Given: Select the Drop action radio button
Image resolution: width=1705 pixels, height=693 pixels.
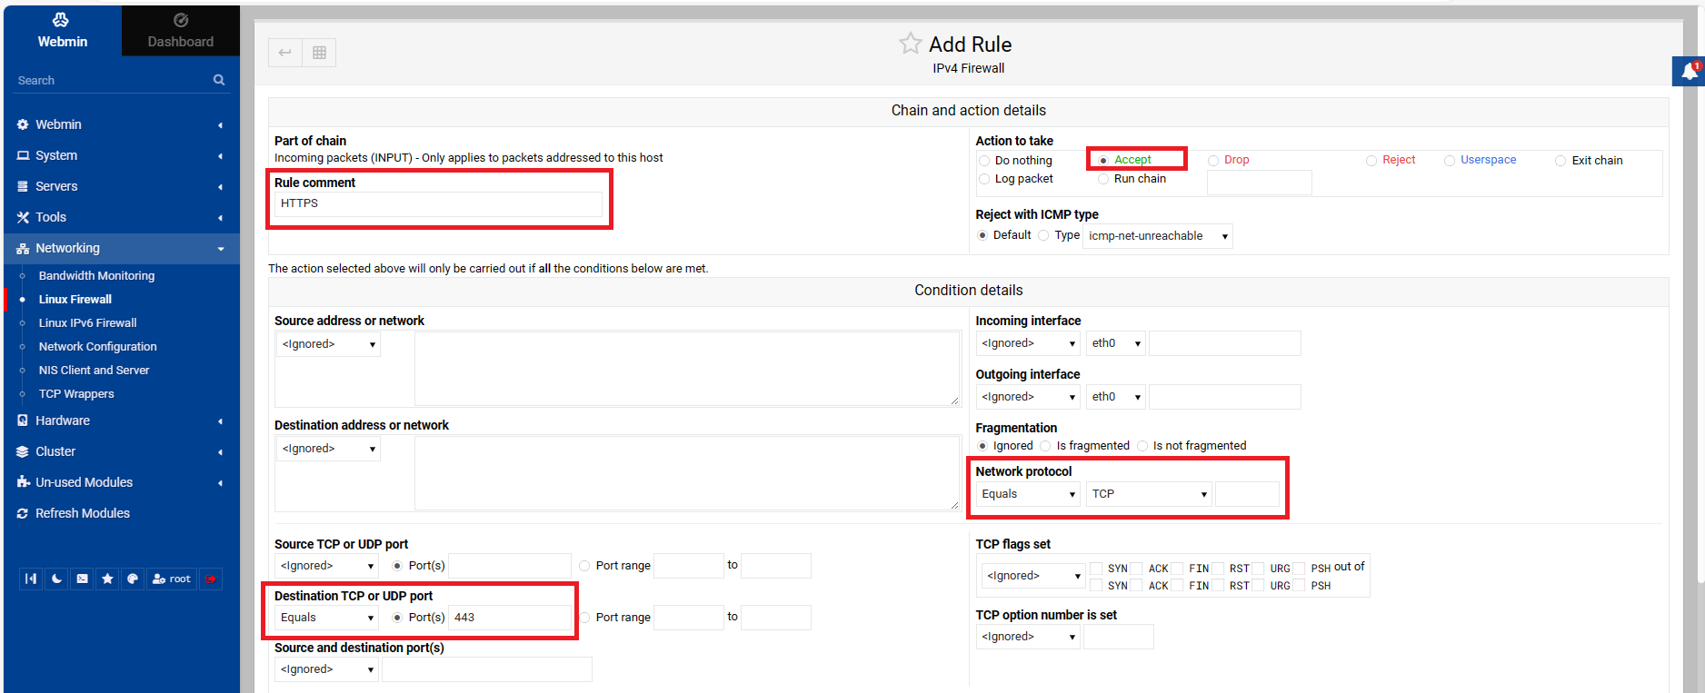Looking at the screenshot, I should [x=1213, y=161].
